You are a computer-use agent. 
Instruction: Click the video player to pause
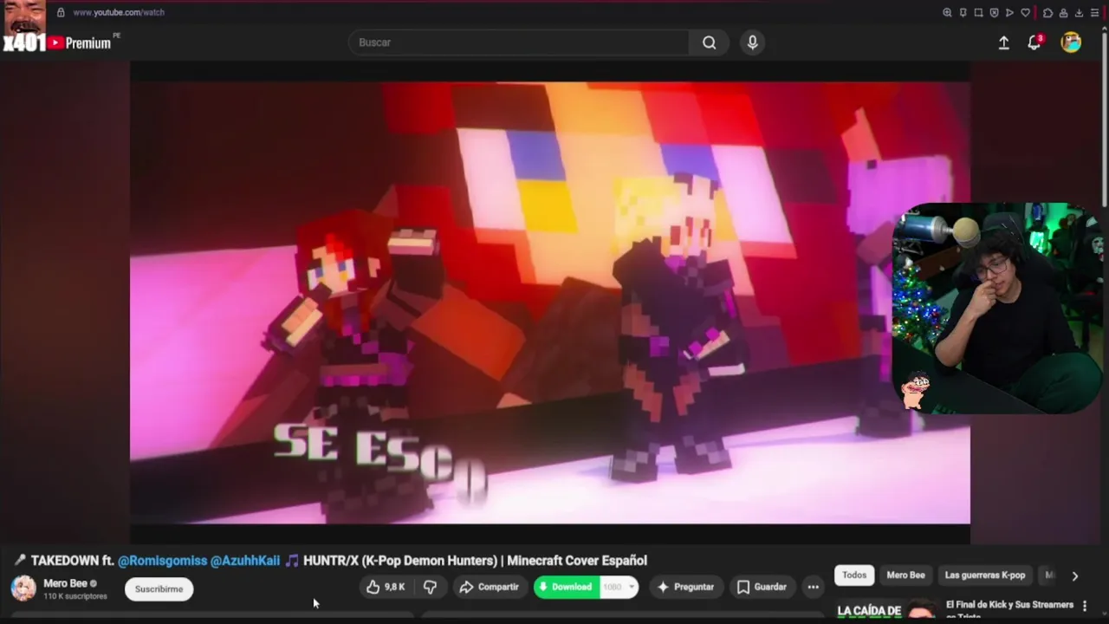pyautogui.click(x=550, y=302)
